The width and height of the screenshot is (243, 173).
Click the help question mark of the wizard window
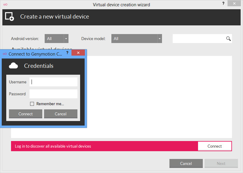point(223,3)
